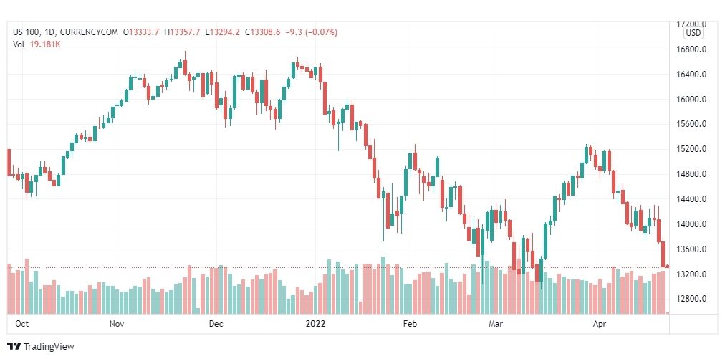Click the Vol 19.181K indicator label

click(37, 44)
